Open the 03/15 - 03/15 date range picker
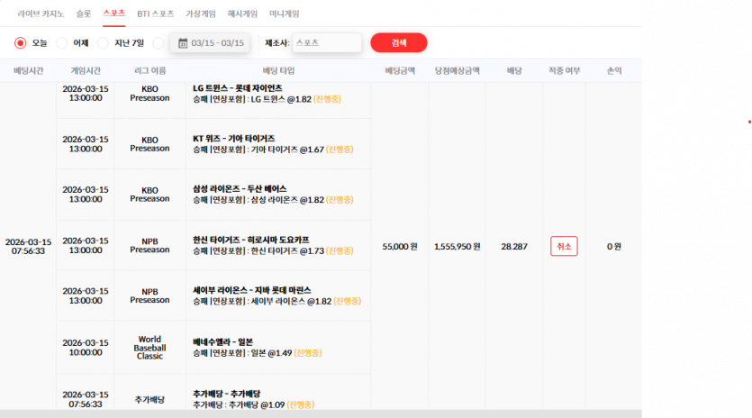The height and width of the screenshot is (418, 752). point(210,43)
